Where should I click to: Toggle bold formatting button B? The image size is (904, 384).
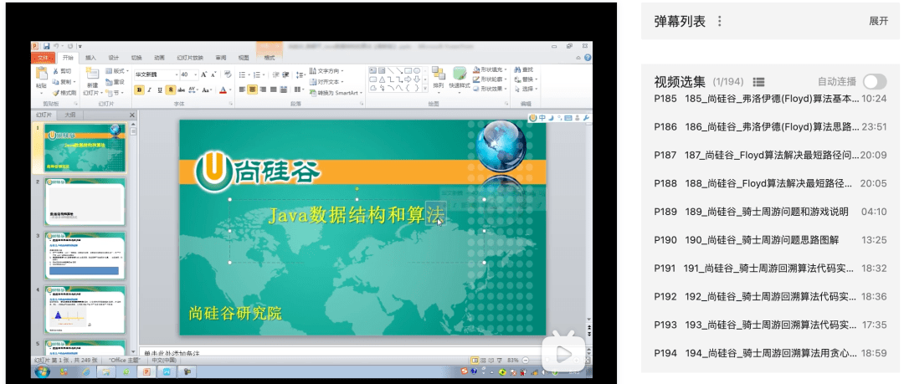coord(137,90)
